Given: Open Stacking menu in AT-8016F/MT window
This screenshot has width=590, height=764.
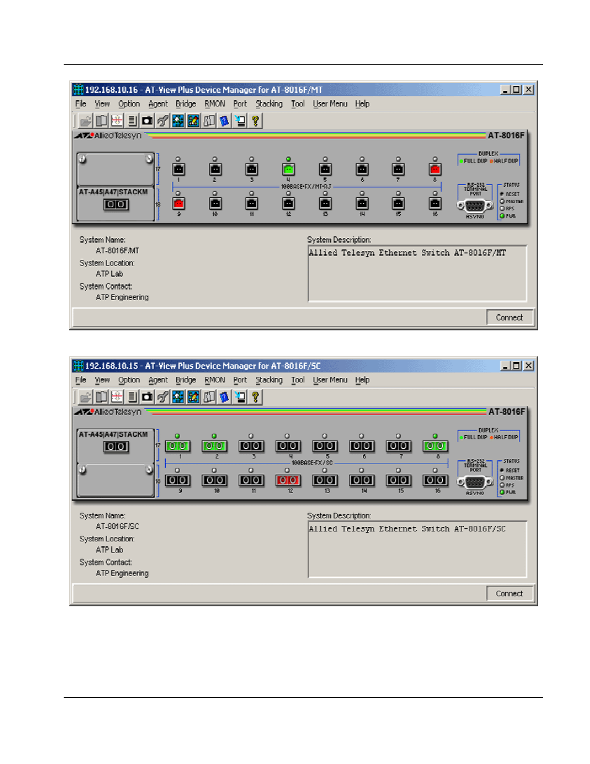Looking at the screenshot, I should click(269, 104).
